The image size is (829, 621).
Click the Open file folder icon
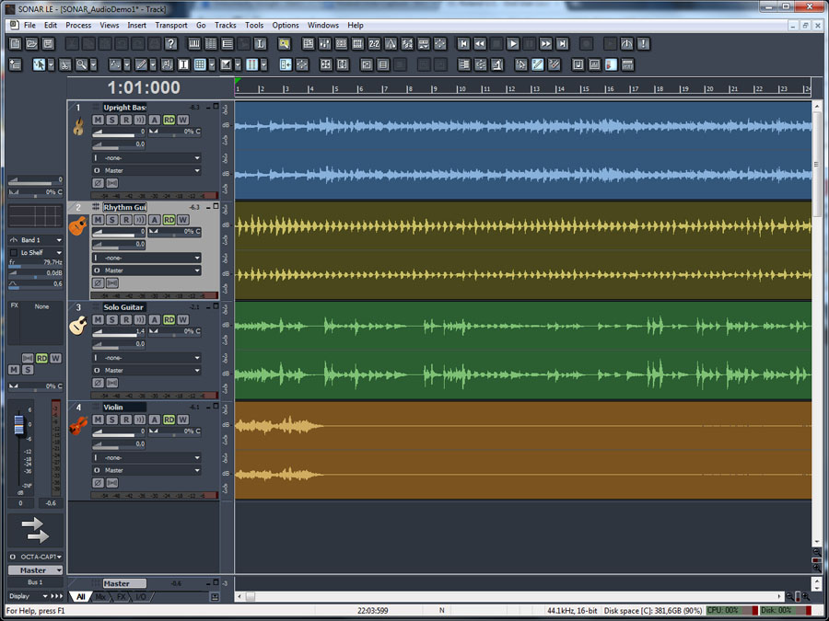pos(31,43)
